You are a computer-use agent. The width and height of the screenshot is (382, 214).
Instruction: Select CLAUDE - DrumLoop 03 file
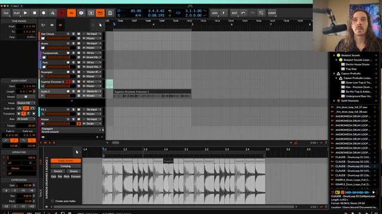pos(353,166)
